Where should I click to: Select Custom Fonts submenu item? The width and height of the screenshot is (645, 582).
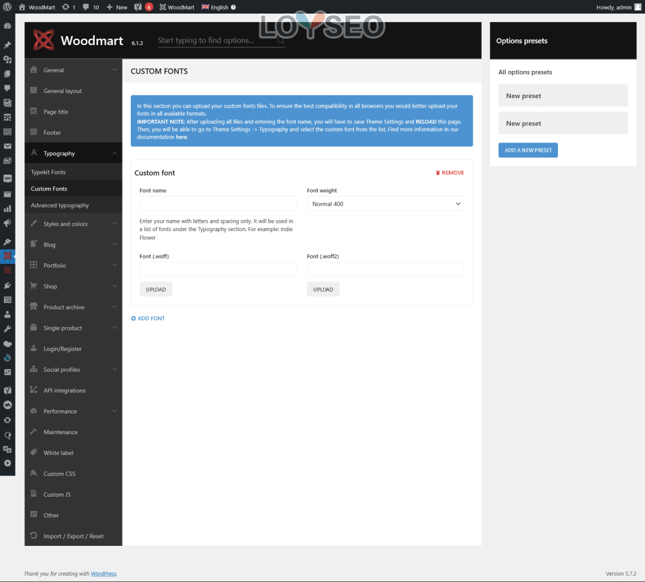(74, 188)
